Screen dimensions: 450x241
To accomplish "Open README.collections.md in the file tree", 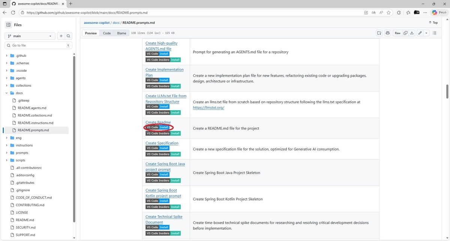I will [x=34, y=115].
